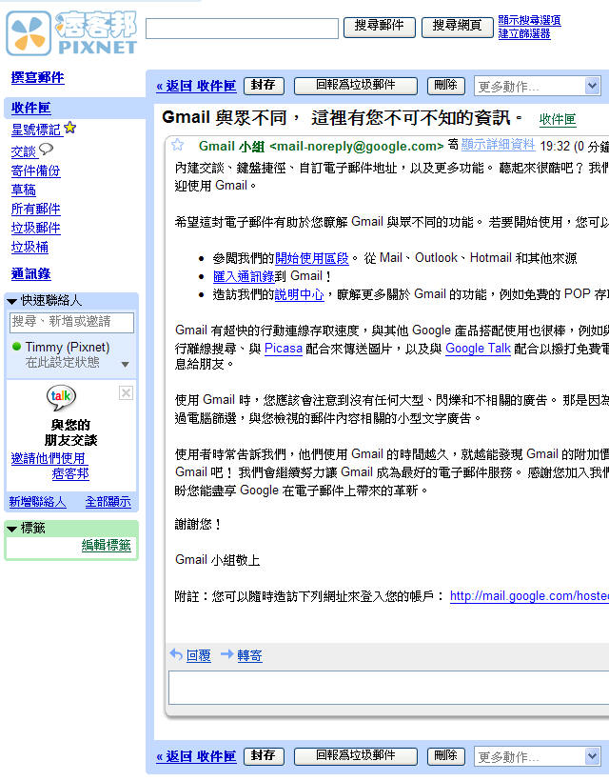Open the 開始使用區段 link
This screenshot has height=781, width=609.
pos(311,258)
